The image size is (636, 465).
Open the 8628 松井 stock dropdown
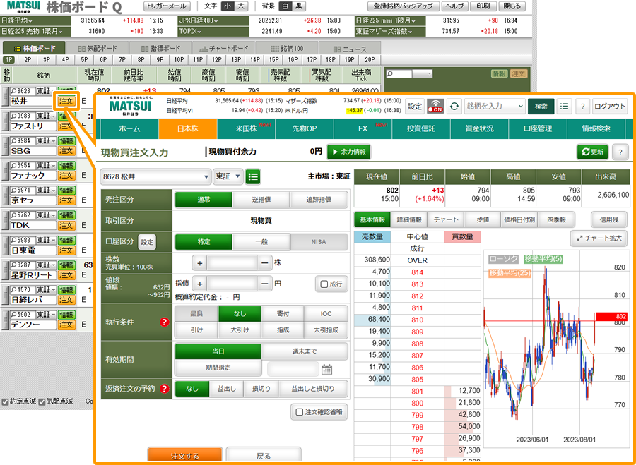point(155,176)
